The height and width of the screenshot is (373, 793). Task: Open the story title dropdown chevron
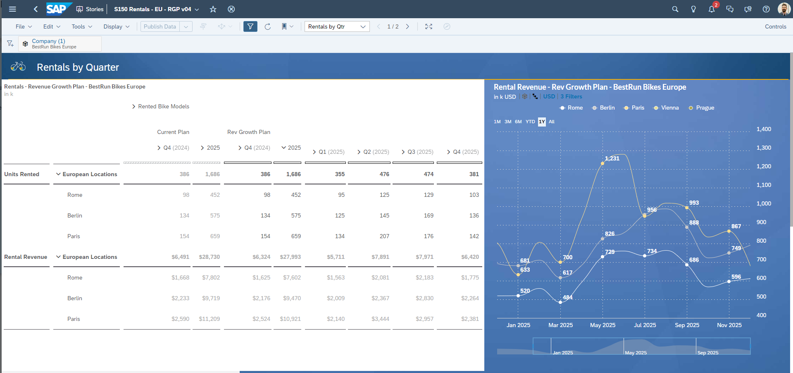(197, 9)
